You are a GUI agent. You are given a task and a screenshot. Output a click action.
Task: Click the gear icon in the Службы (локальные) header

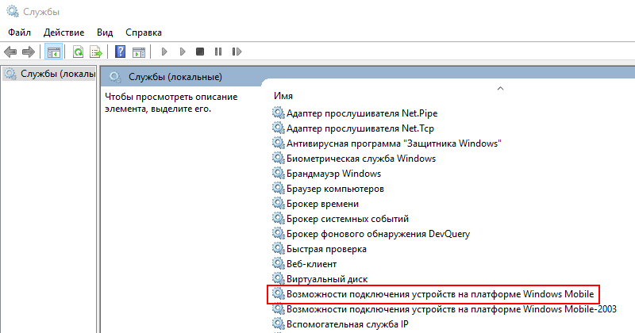pos(115,77)
